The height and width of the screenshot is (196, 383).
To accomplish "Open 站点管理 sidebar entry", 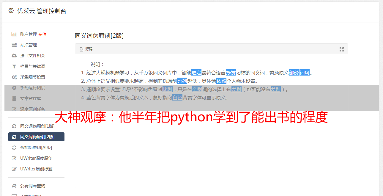I will pyautogui.click(x=36, y=45).
